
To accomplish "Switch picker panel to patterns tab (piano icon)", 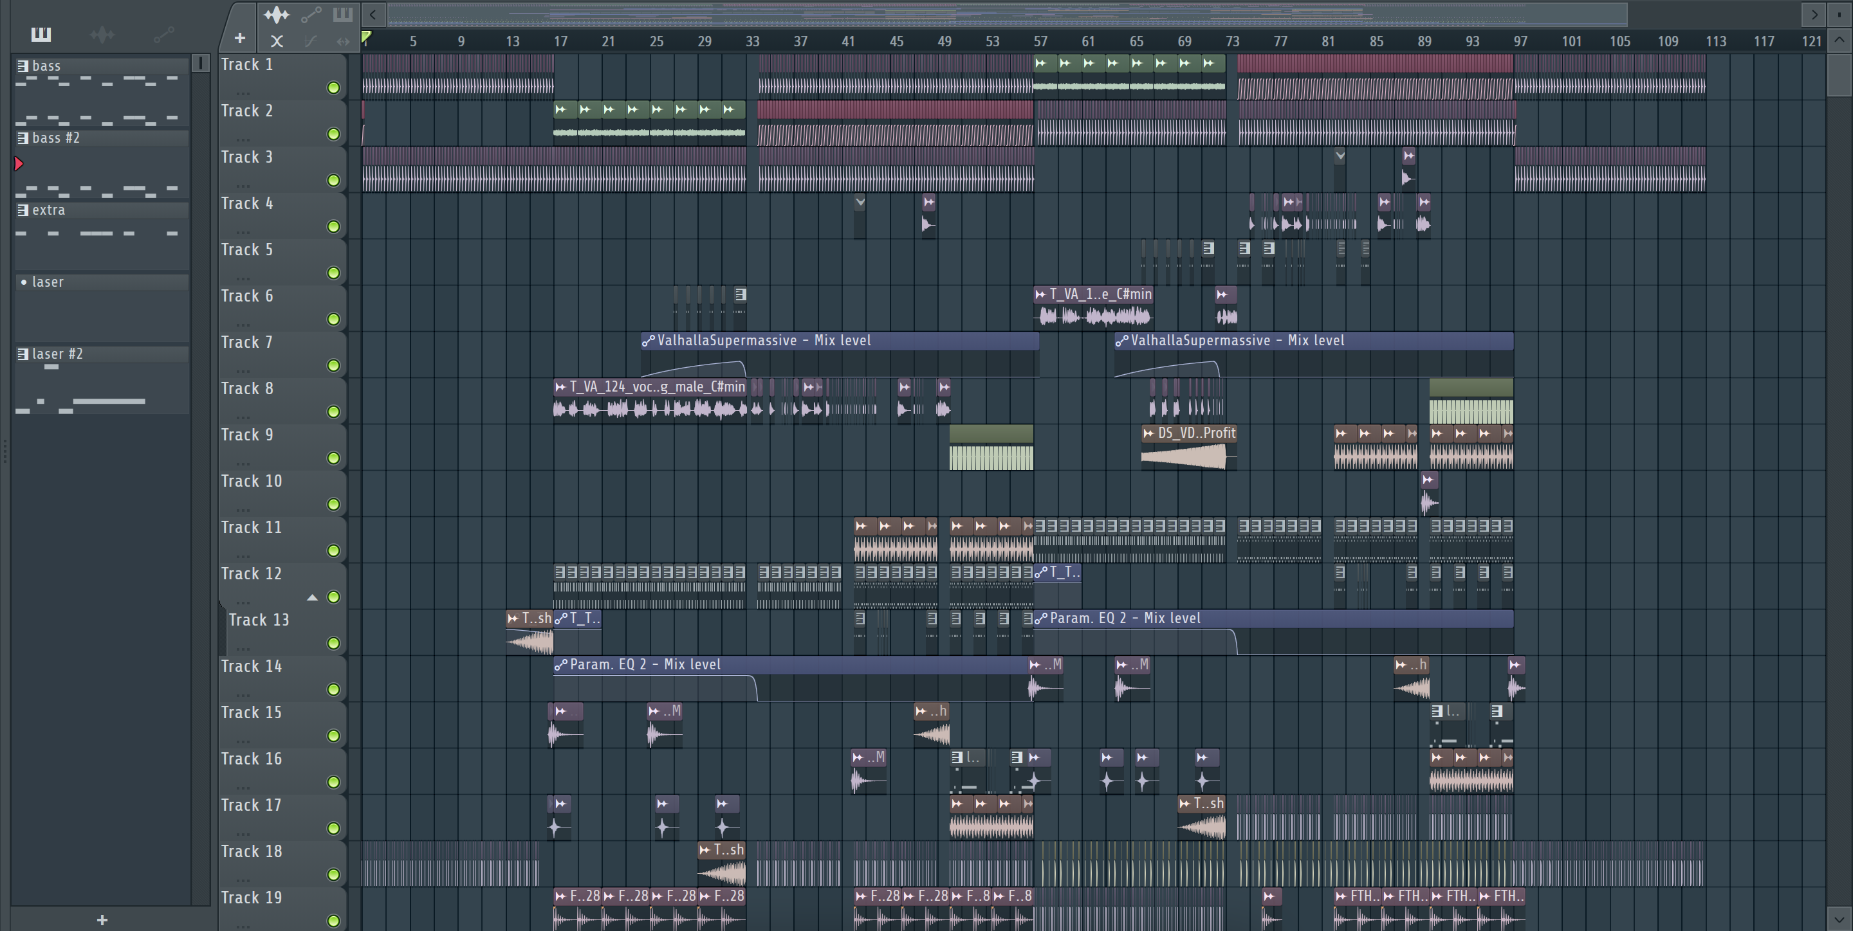I will pos(41,34).
